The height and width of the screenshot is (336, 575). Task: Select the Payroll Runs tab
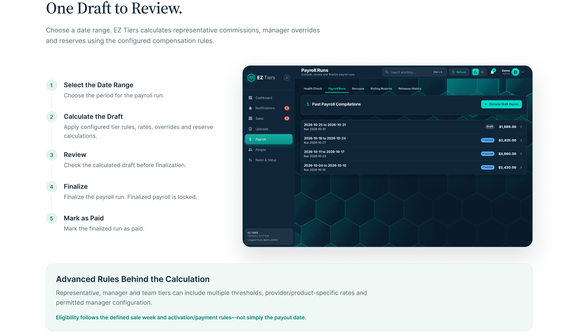(x=337, y=89)
